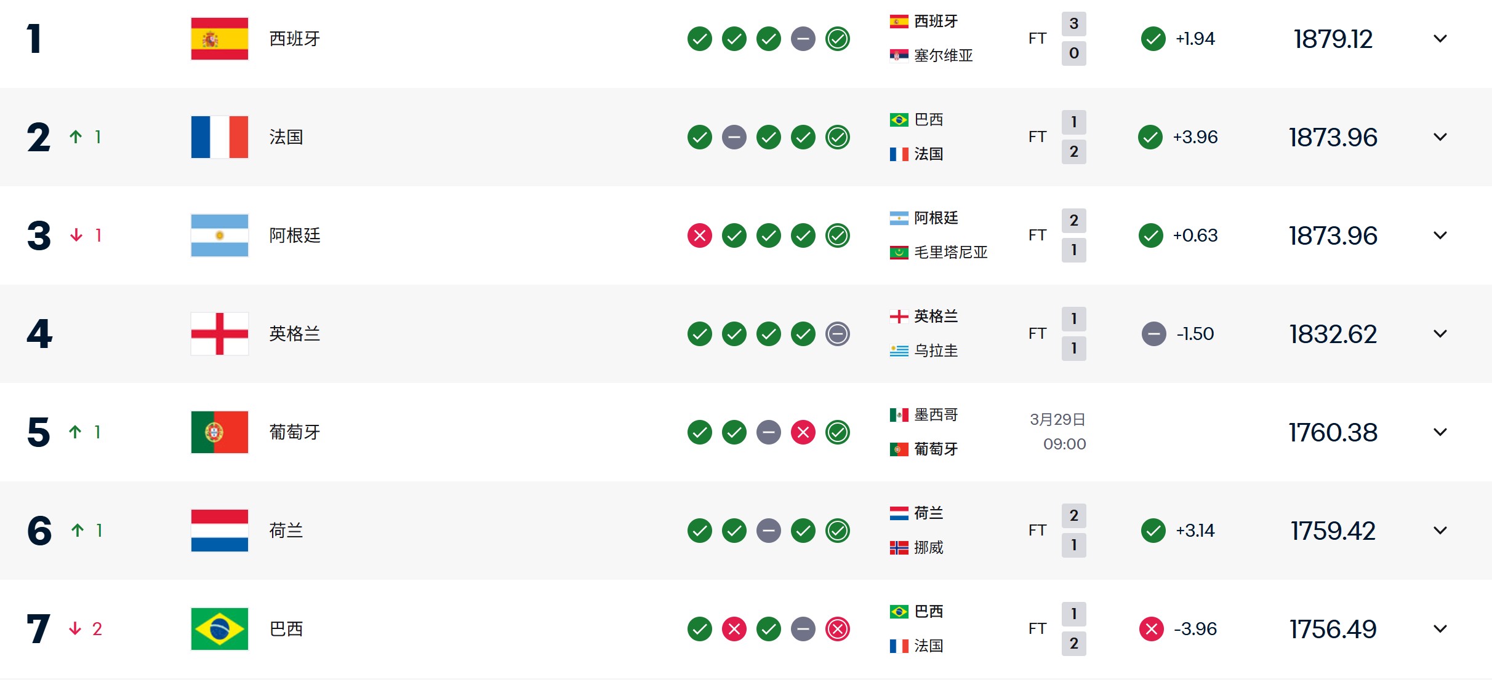Open the 西班牙 team name link
Image resolution: width=1492 pixels, height=680 pixels.
click(x=295, y=39)
